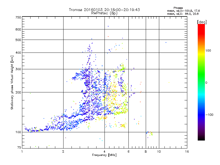Click the '[deg]' colorbar unit label
Screen dimensions: 220x165
202,22
